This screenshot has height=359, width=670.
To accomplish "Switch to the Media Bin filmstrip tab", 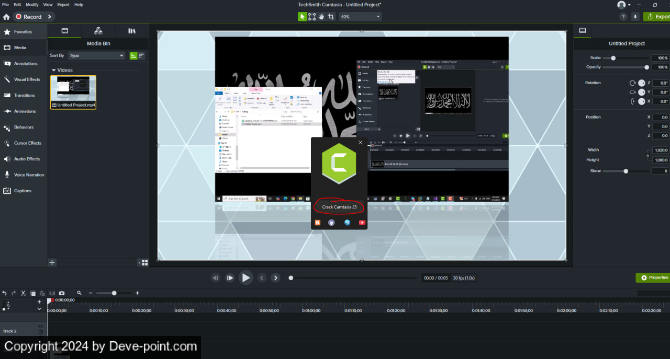I will (x=65, y=31).
